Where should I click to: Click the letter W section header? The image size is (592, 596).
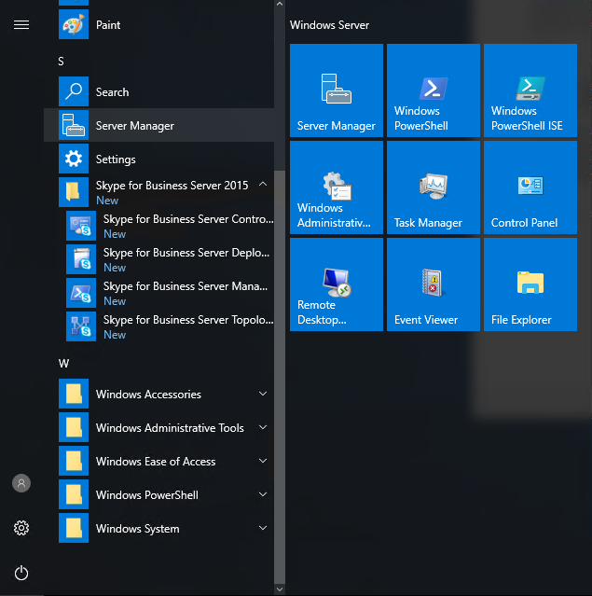pyautogui.click(x=63, y=364)
